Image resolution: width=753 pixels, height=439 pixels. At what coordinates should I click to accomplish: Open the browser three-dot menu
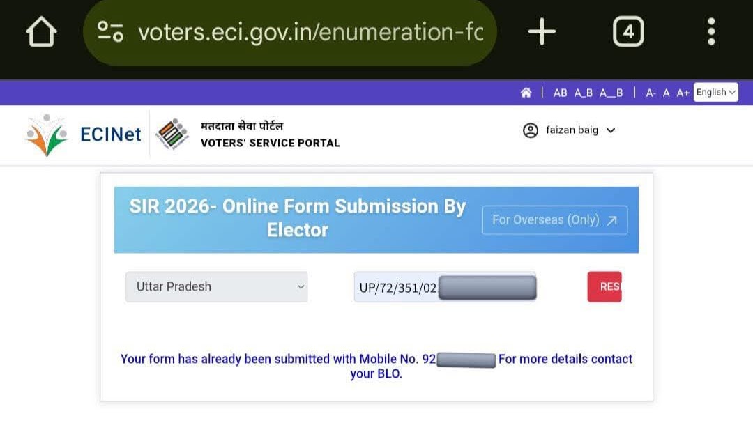711,32
